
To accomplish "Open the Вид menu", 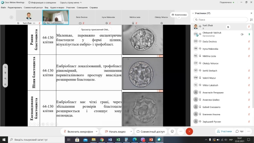I will click(46, 8).
